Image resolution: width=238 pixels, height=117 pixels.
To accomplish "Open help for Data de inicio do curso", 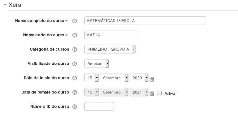I will pyautogui.click(x=75, y=78).
